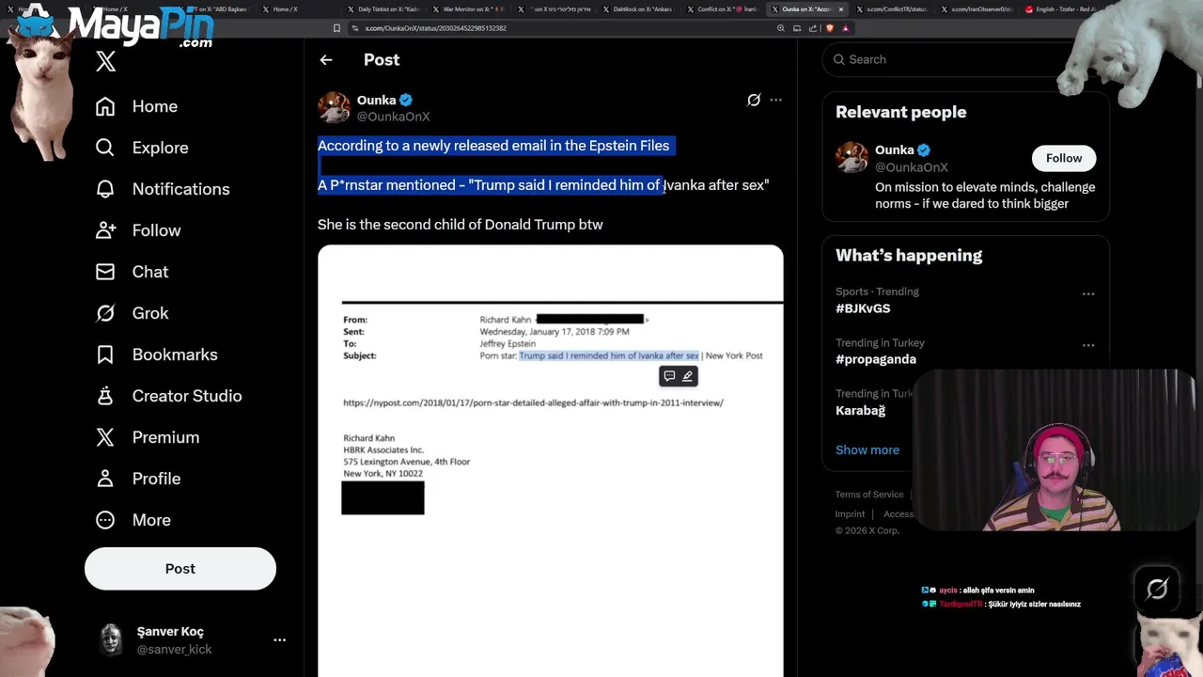Open Ounka's avatar in Relevant people
The image size is (1203, 677).
(x=851, y=157)
